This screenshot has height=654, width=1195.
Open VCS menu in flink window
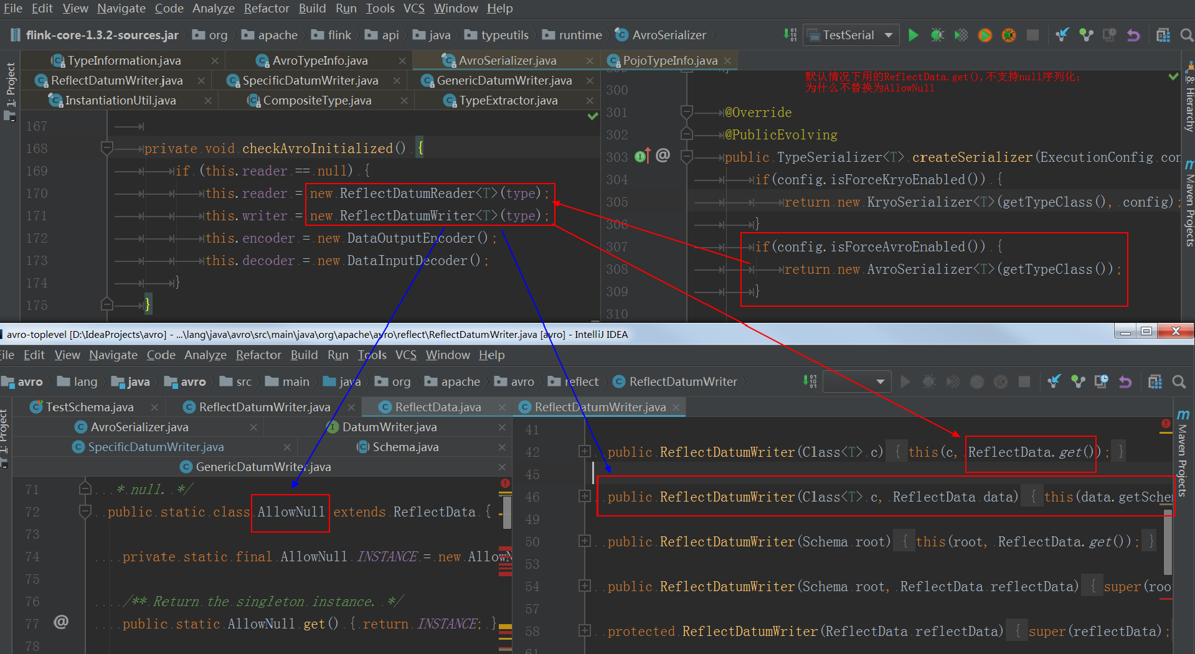(413, 8)
